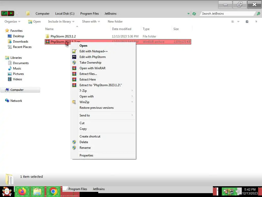Expand the 7-Zip submenu
The width and height of the screenshot is (262, 197).
(x=103, y=91)
